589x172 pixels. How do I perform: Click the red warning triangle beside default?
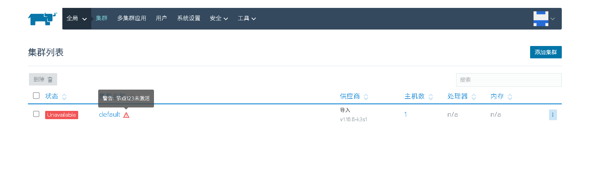click(x=126, y=115)
